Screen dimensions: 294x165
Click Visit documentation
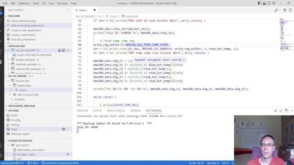pyautogui.click(x=23, y=39)
